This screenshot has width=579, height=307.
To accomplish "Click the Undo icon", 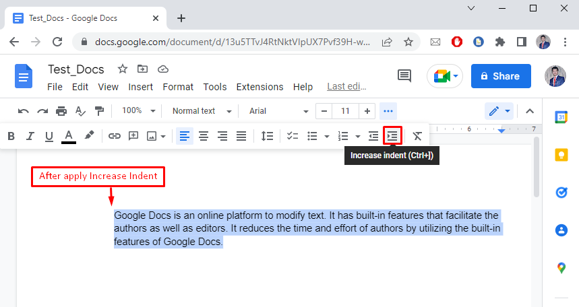I will [x=24, y=111].
